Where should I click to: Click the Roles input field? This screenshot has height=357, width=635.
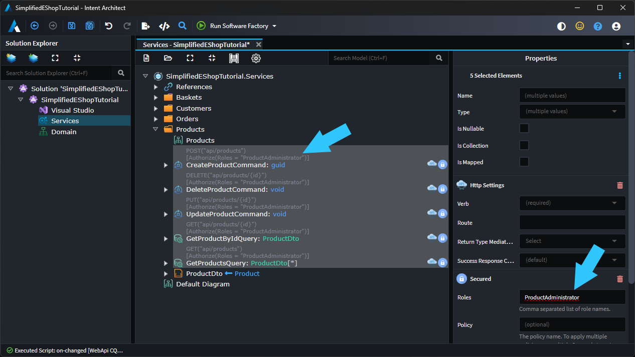pos(572,297)
